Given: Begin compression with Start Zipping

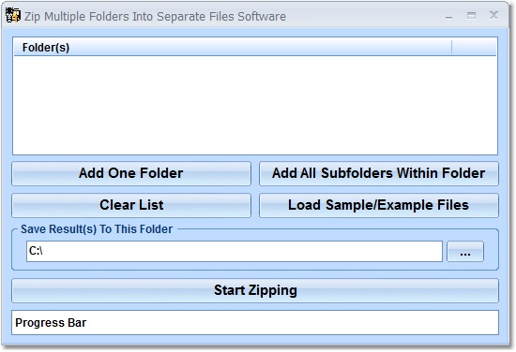Looking at the screenshot, I should [x=255, y=290].
